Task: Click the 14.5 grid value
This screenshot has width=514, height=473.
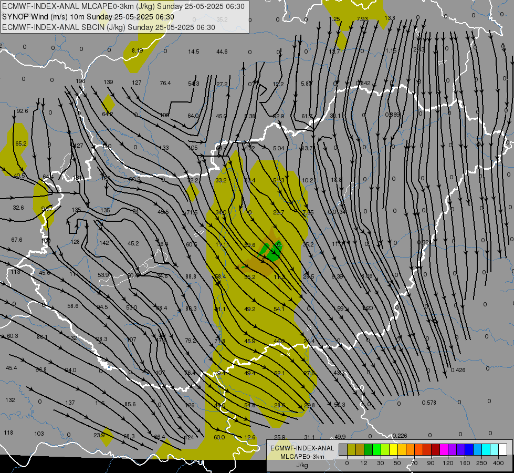Action: [193, 52]
